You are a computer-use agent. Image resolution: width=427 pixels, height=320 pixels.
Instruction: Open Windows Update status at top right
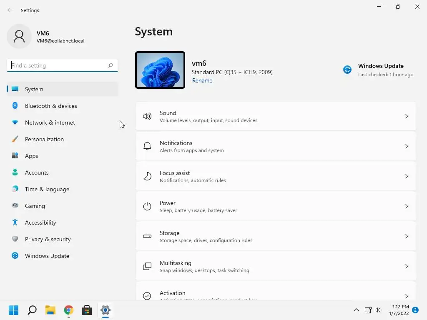(378, 70)
